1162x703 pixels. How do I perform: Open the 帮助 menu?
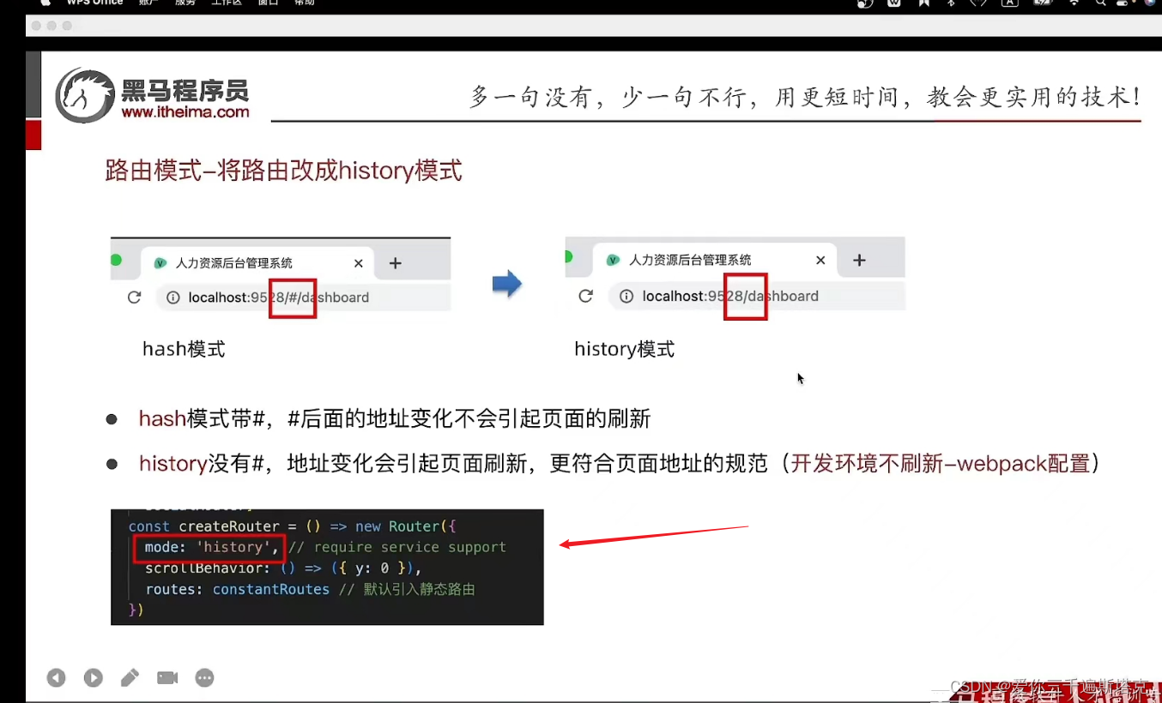coord(304,3)
